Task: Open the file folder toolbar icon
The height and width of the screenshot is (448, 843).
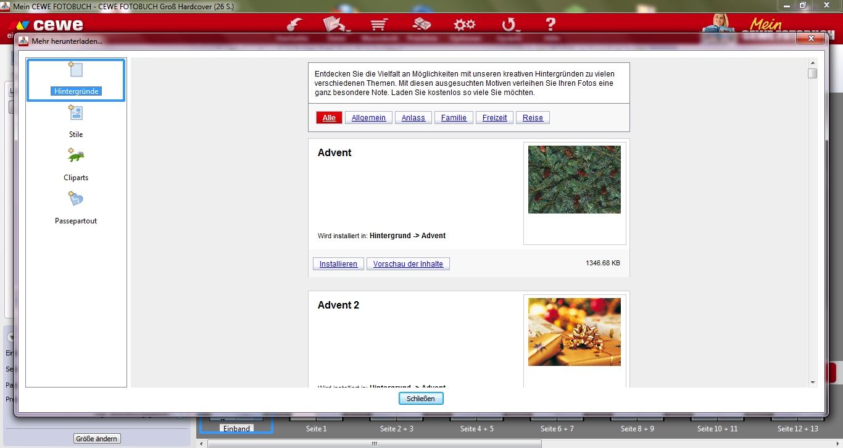Action: click(x=336, y=25)
